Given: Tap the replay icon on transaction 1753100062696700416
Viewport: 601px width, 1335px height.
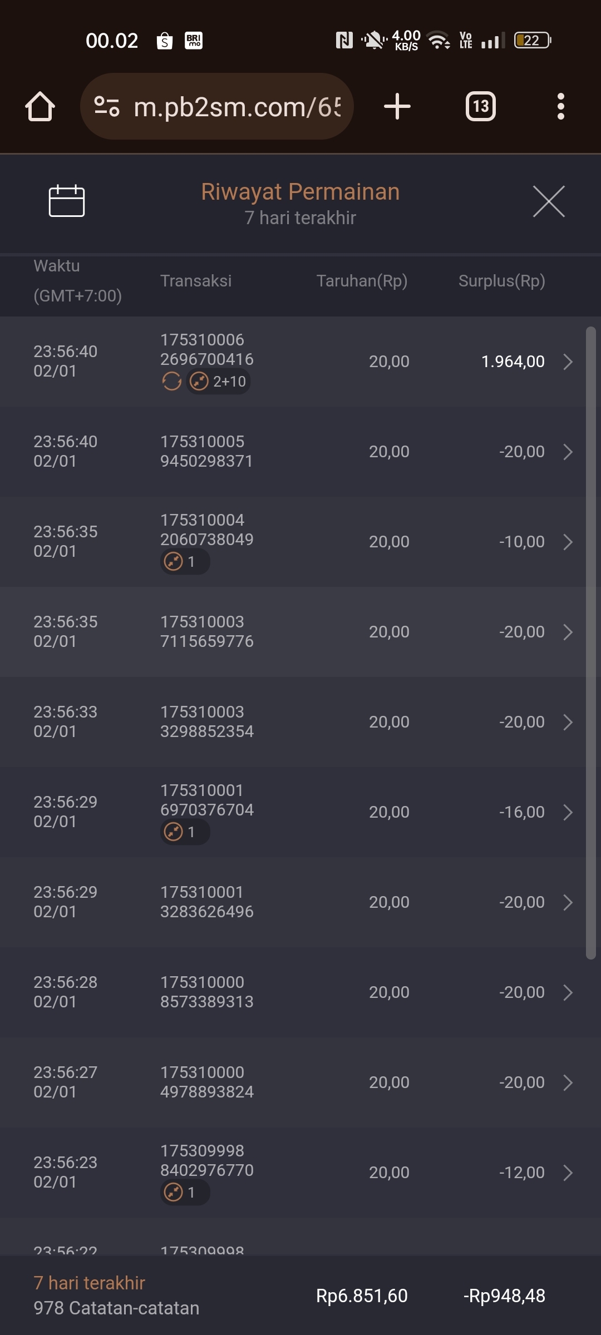Looking at the screenshot, I should 171,382.
